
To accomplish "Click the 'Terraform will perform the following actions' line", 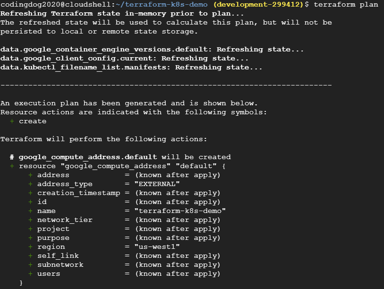I will point(103,139).
